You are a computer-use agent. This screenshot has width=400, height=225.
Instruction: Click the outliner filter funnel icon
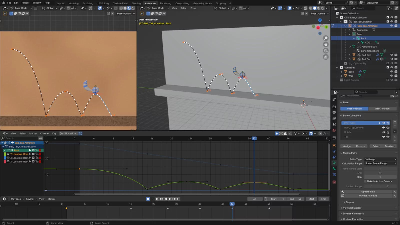pyautogui.click(x=389, y=8)
